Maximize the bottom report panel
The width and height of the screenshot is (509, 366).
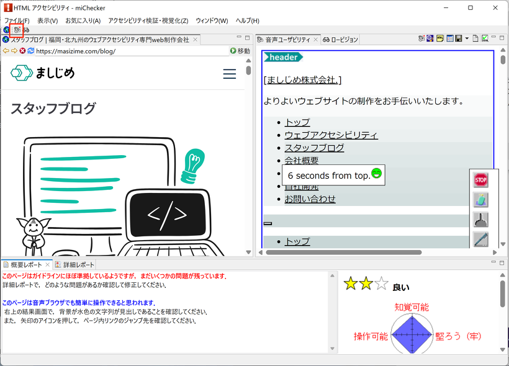tap(502, 262)
